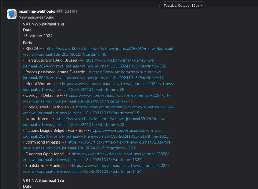Open the Oorlog in Oekraïne link
The image size is (258, 189).
tap(96, 98)
